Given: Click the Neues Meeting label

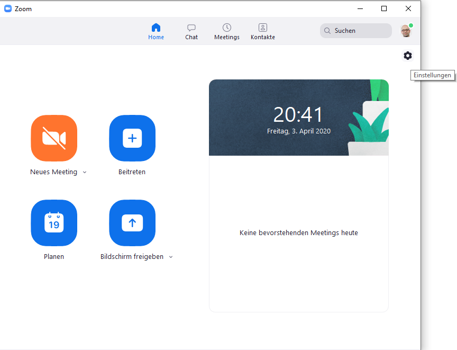Looking at the screenshot, I should click(x=53, y=172).
